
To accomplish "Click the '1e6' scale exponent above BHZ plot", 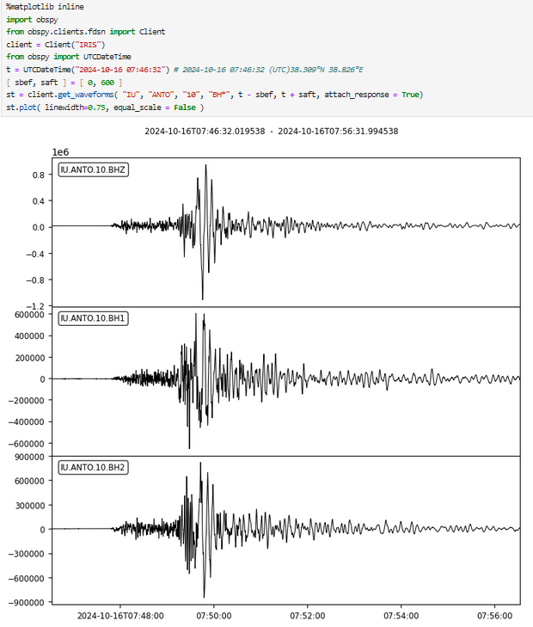I will [x=60, y=152].
